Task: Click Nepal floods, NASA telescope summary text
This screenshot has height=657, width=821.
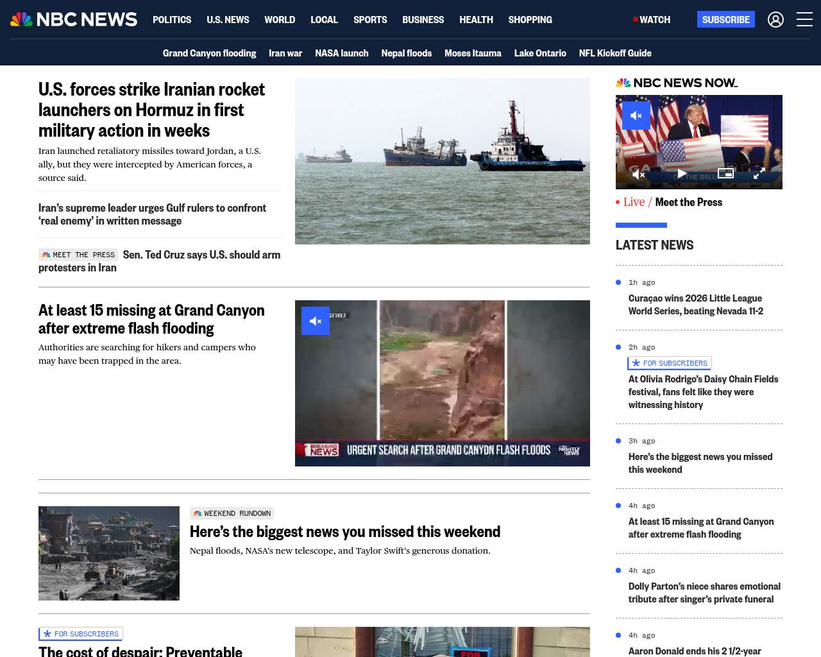Action: coord(340,550)
